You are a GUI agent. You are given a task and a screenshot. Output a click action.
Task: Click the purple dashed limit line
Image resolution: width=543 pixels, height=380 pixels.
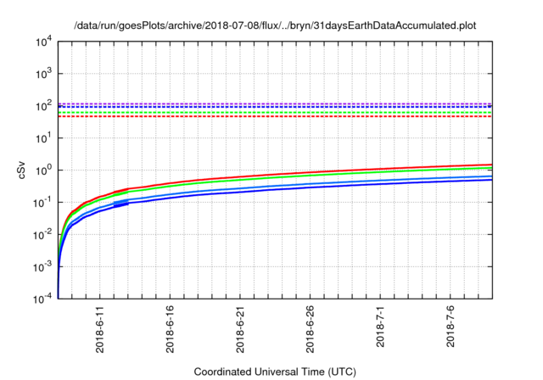[x=275, y=103]
